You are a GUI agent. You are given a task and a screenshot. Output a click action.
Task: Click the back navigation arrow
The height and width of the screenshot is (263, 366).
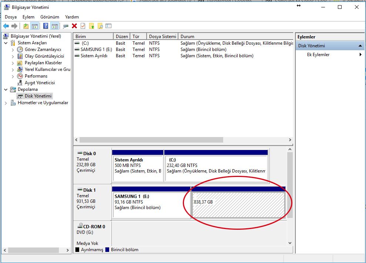click(x=6, y=25)
